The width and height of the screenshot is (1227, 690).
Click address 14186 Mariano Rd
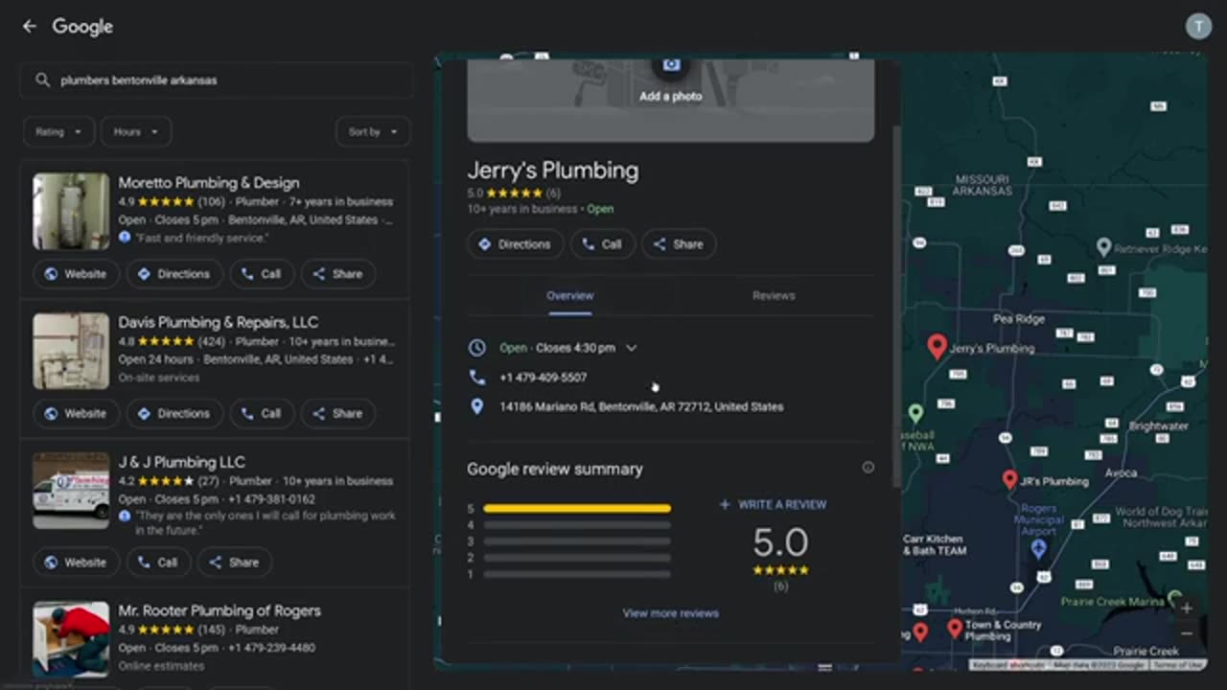pos(641,407)
